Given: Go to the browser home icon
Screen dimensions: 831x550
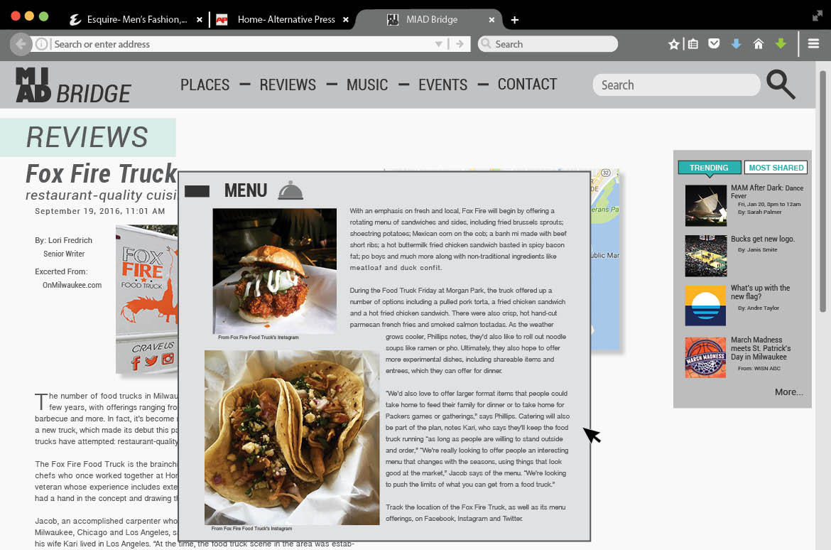Looking at the screenshot, I should point(759,44).
